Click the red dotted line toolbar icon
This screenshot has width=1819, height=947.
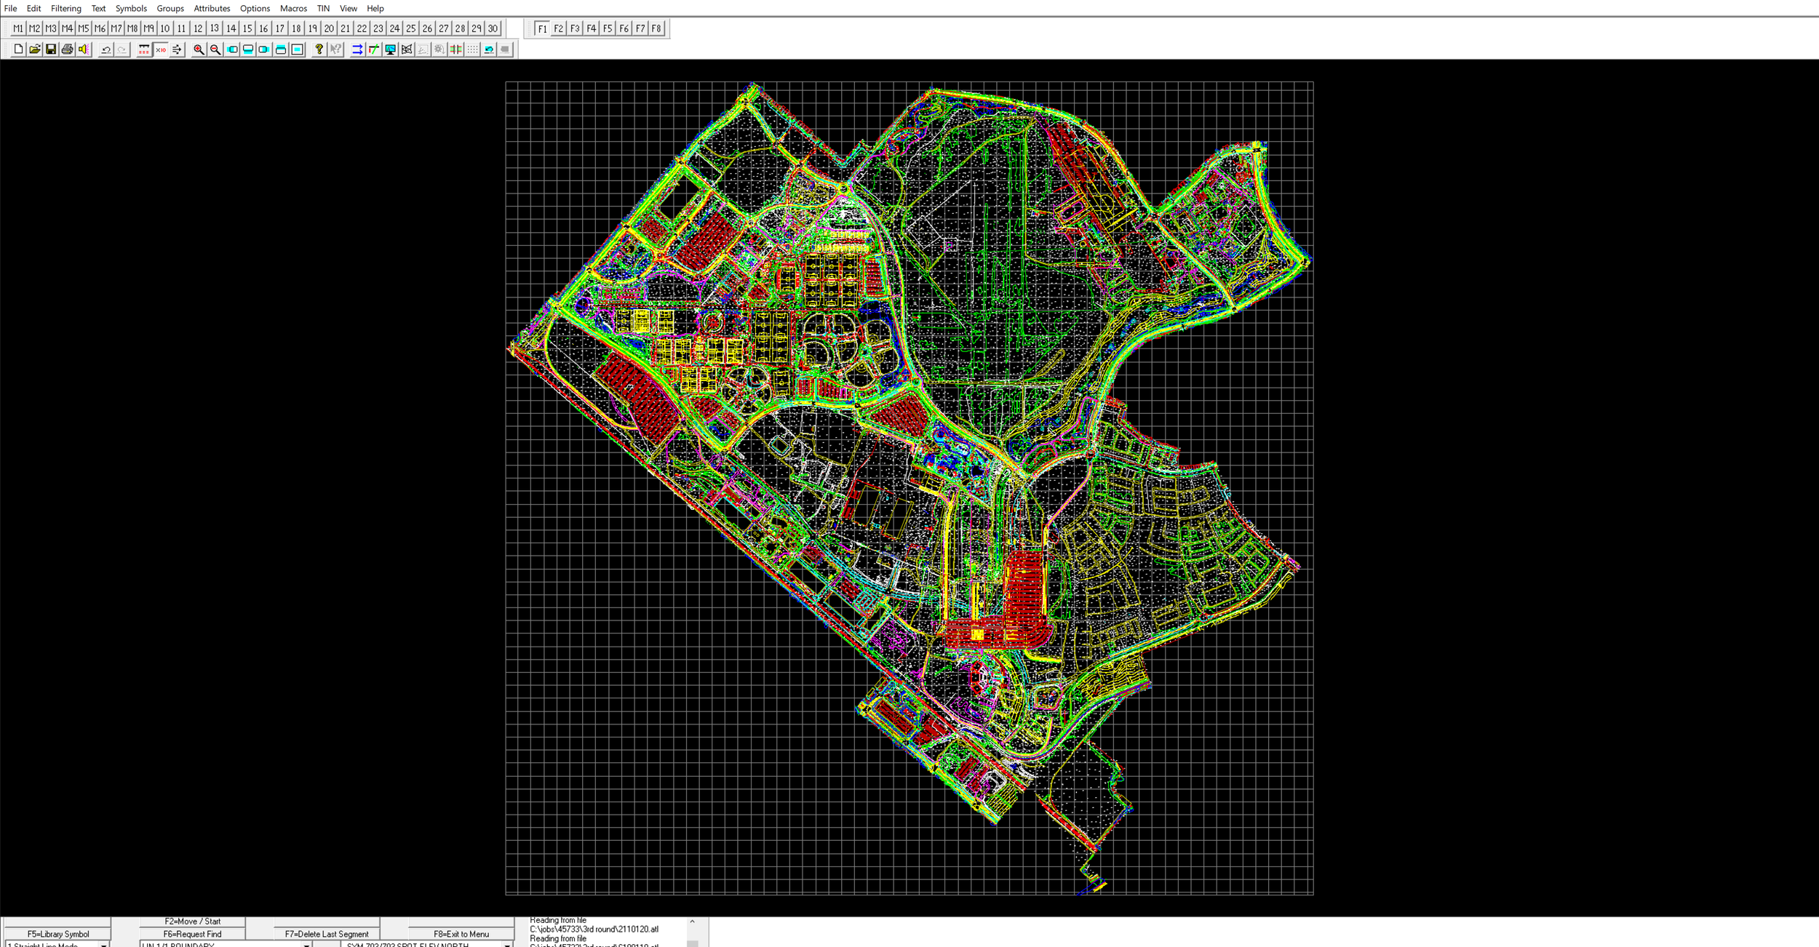[144, 49]
